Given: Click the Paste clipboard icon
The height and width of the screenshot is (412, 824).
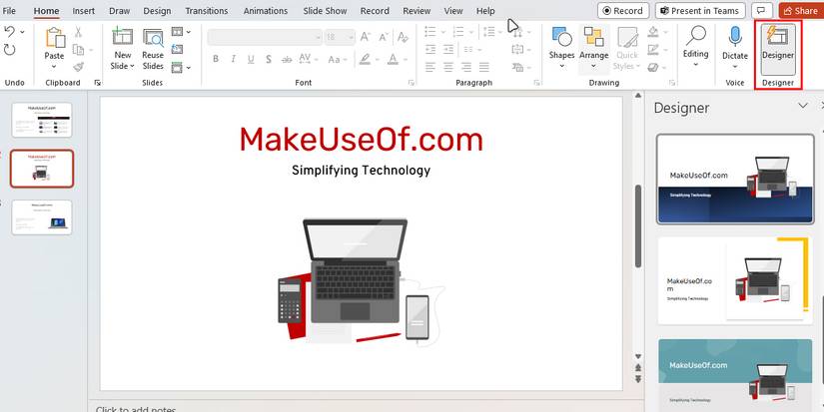Looking at the screenshot, I should click(54, 38).
